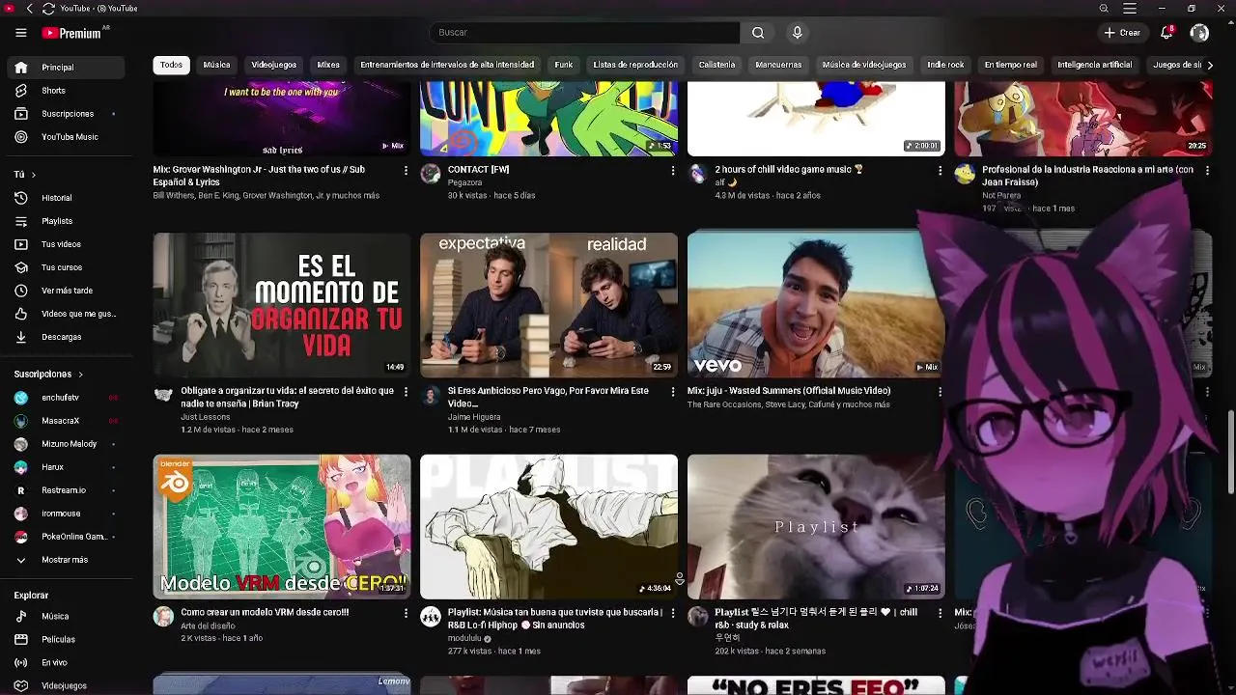
Task: Open Videos que me gustan list
Action: (x=67, y=314)
